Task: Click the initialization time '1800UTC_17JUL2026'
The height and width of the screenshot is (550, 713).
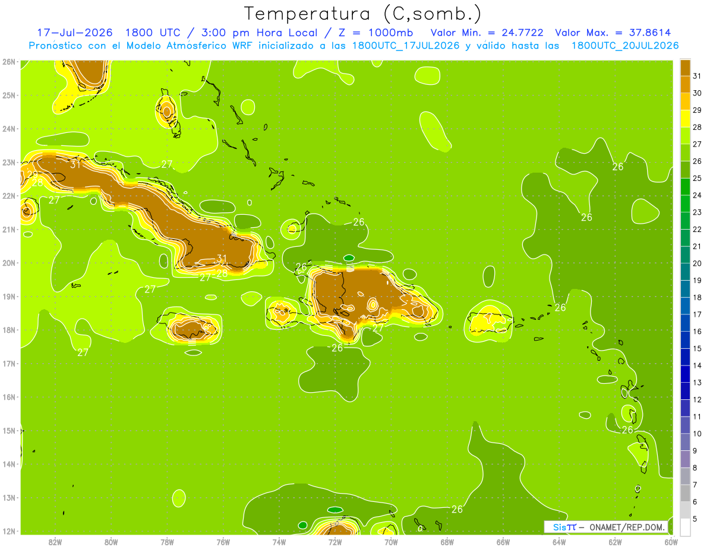Action: 406,46
